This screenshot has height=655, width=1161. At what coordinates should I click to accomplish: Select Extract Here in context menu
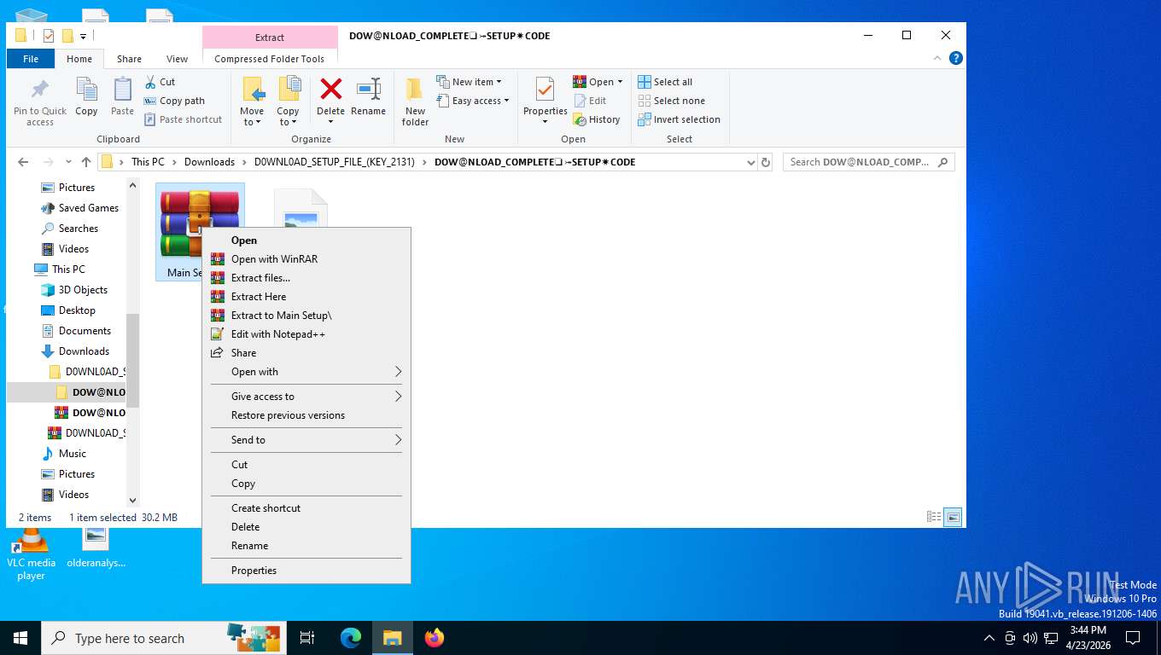(306, 297)
